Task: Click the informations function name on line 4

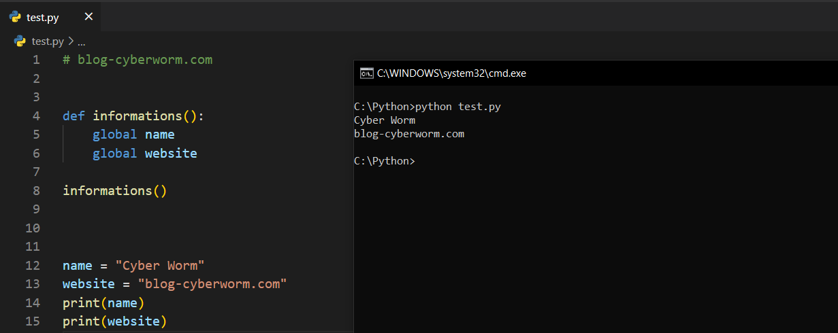Action: click(x=137, y=116)
